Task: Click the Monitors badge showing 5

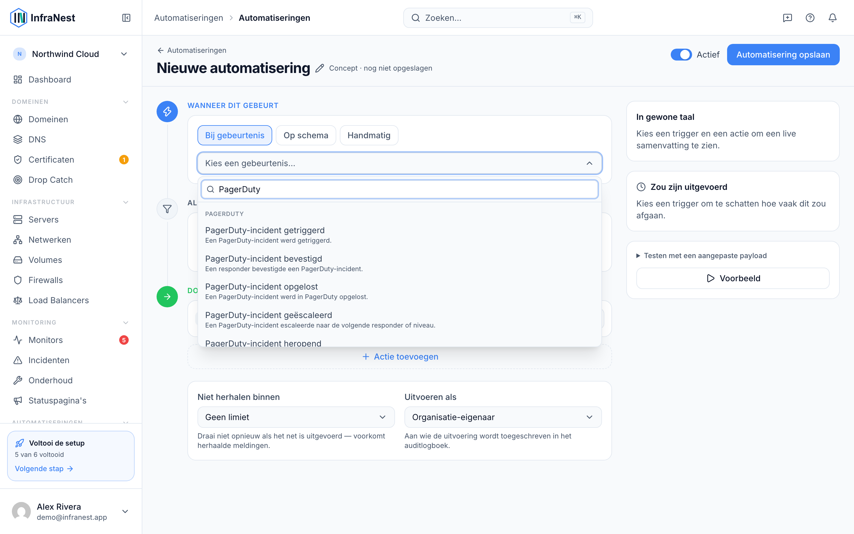Action: pos(124,340)
